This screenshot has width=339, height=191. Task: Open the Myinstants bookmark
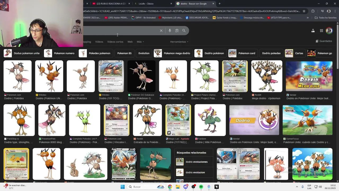pos(170,18)
